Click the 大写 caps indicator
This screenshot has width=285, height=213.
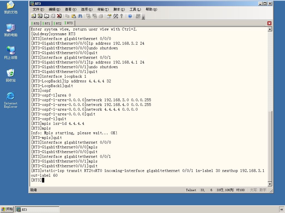click(x=253, y=190)
